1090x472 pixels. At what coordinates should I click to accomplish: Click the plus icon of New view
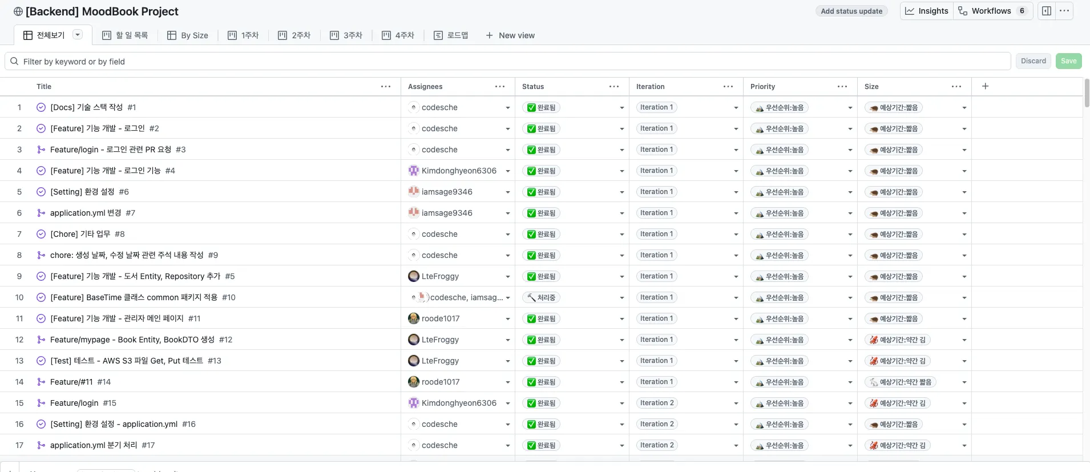[489, 35]
